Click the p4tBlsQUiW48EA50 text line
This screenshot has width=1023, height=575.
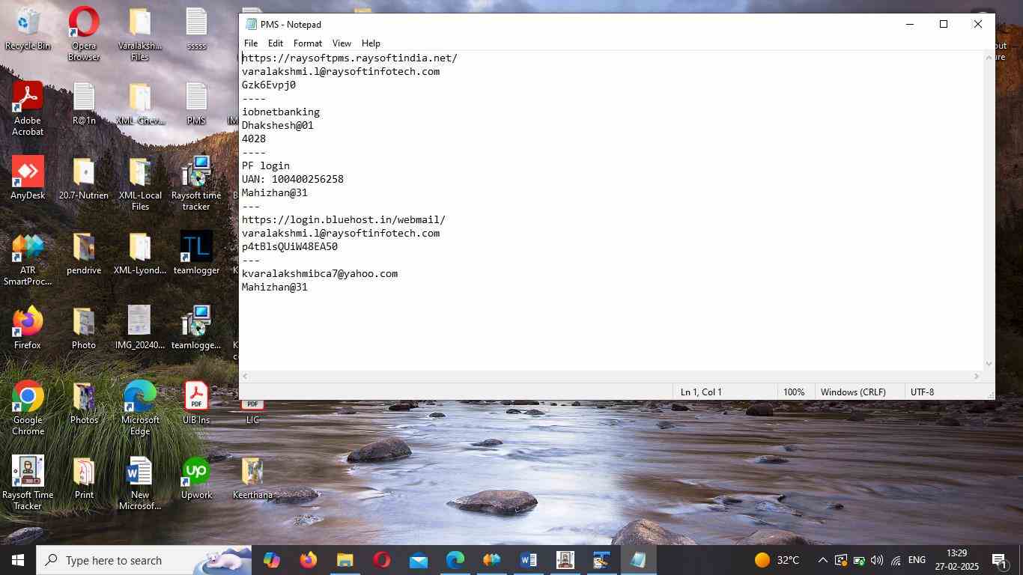290,247
